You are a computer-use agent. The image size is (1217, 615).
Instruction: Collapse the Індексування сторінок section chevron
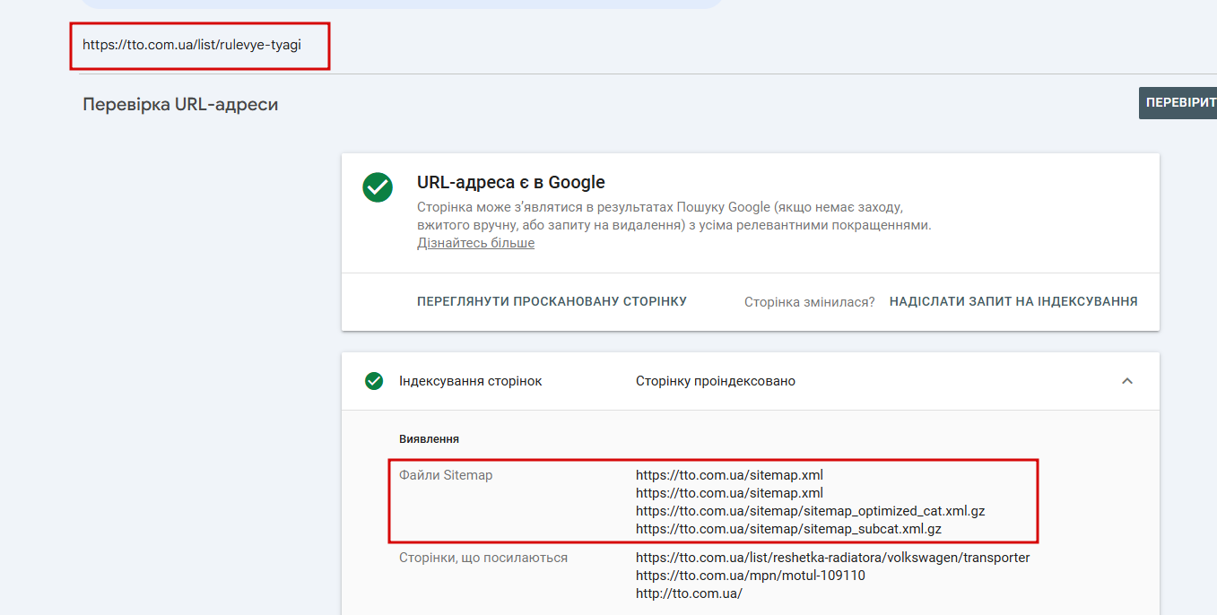[x=1127, y=381]
